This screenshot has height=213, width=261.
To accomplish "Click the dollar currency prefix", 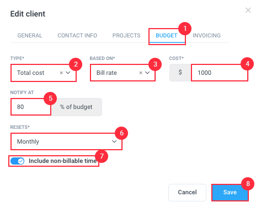I will (x=180, y=73).
